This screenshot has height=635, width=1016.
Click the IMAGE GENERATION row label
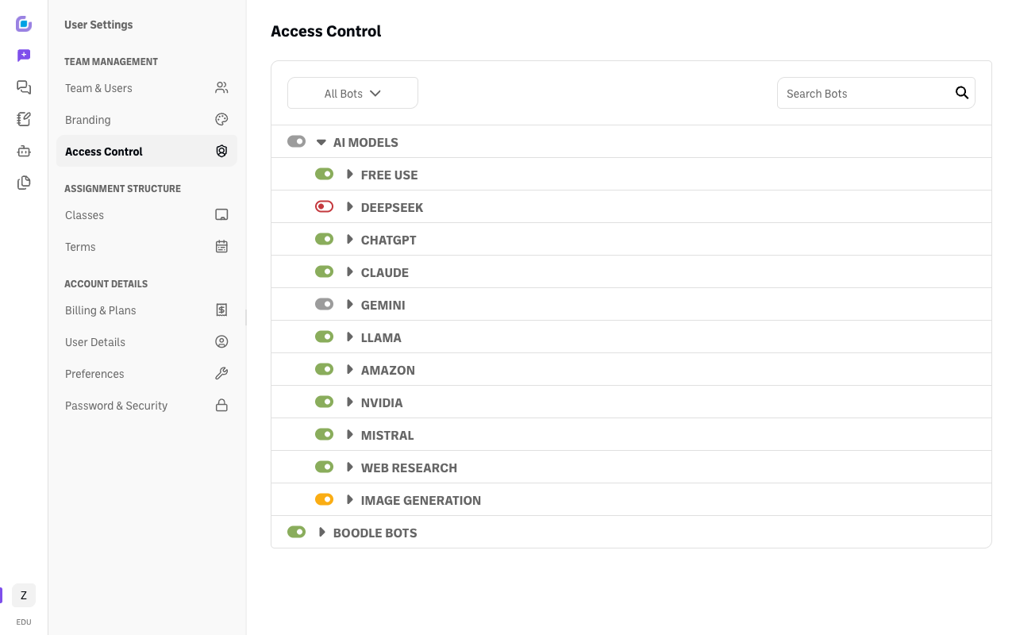tap(421, 500)
